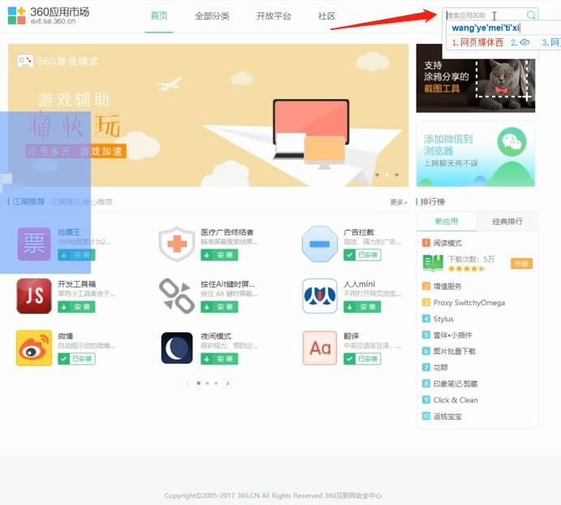
Task: Open 图片批量下载 in the ranking
Action: [455, 351]
